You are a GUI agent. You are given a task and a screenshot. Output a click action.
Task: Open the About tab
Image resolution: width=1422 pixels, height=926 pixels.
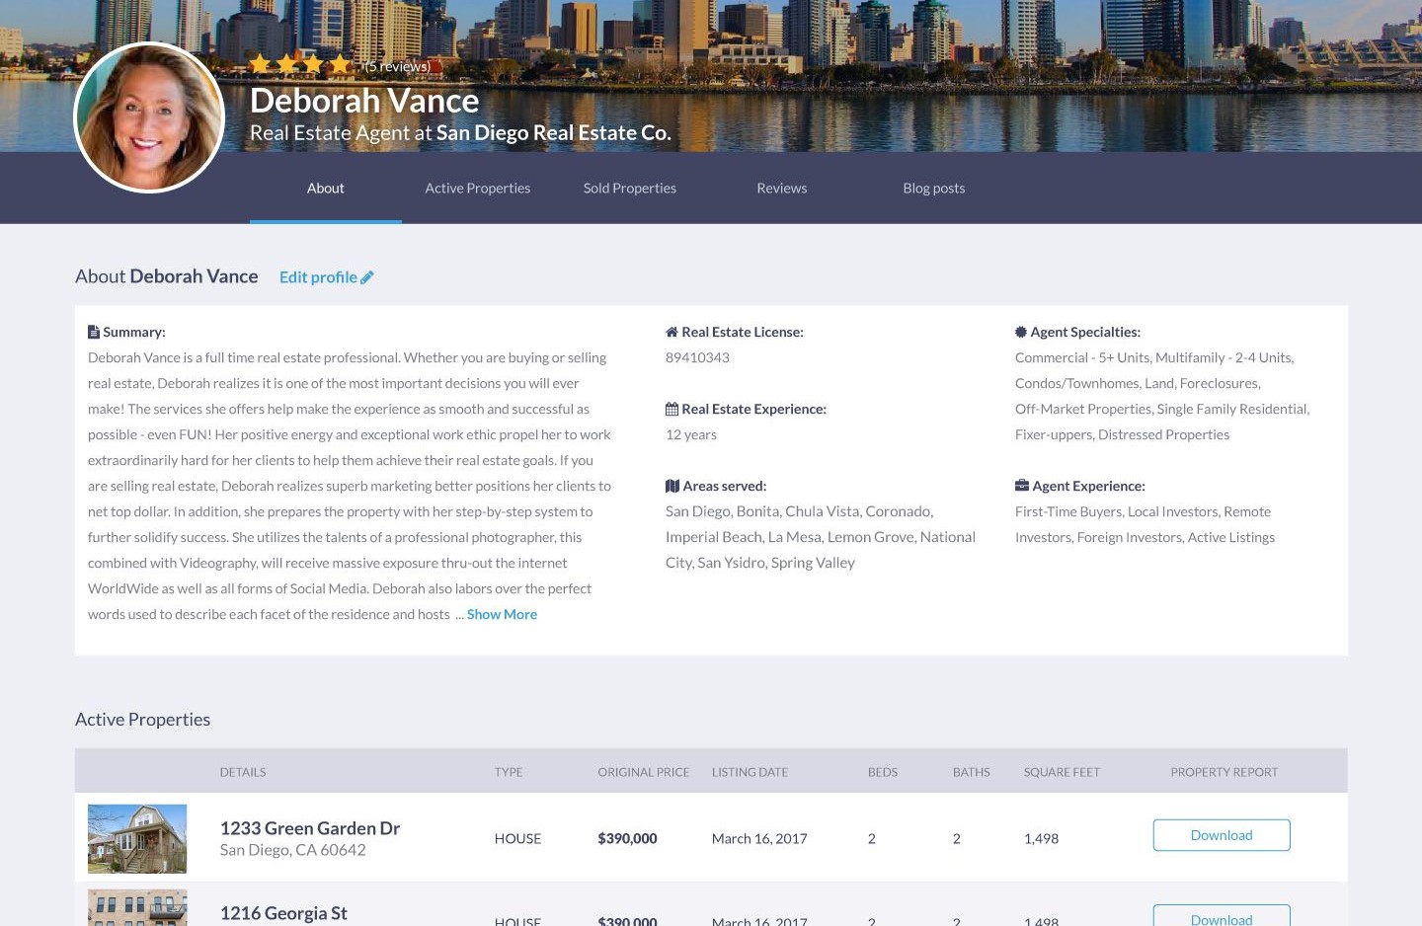click(325, 188)
